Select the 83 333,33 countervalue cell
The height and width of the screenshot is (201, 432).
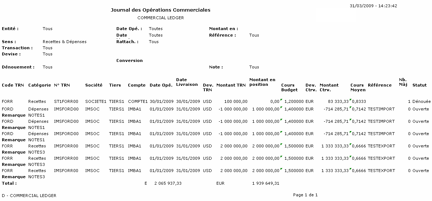click(335, 102)
